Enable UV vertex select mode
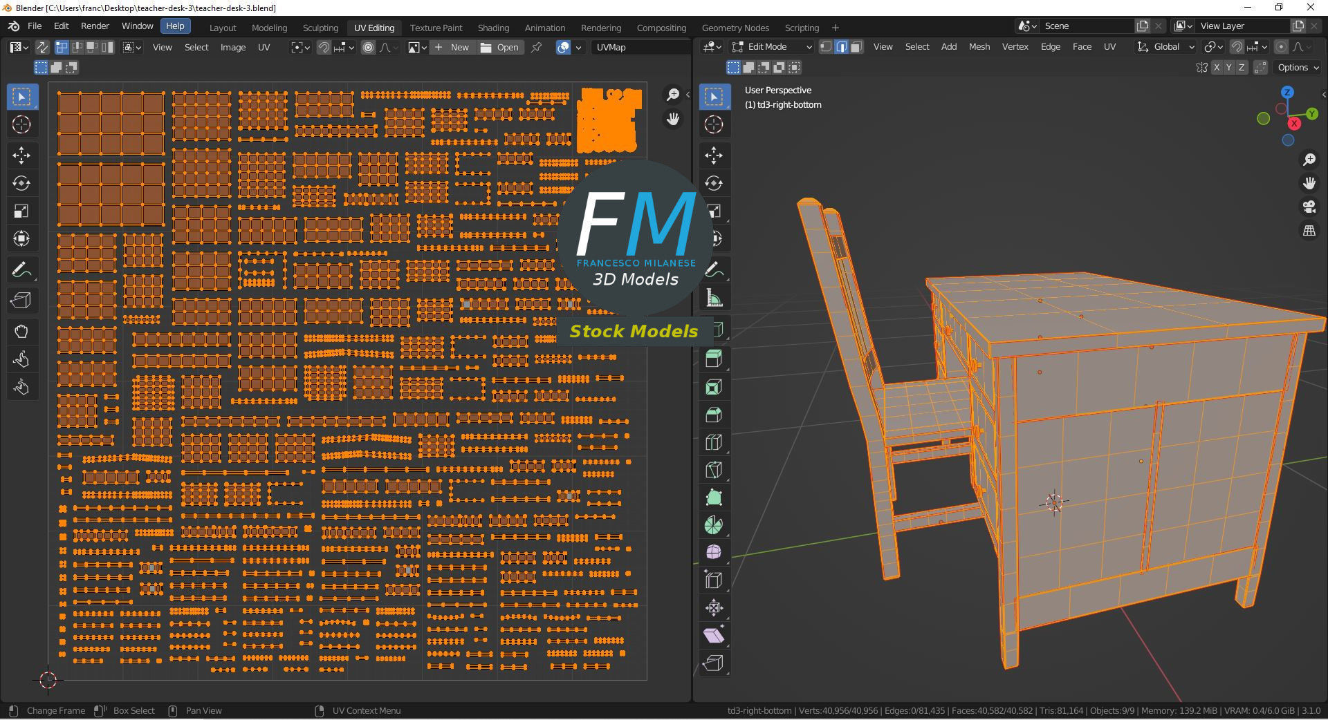This screenshot has height=720, width=1328. tap(62, 48)
